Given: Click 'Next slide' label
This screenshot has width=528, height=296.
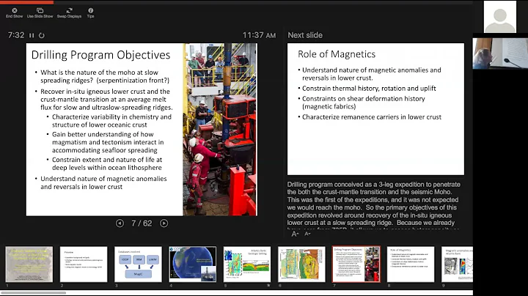Looking at the screenshot, I should tap(305, 35).
